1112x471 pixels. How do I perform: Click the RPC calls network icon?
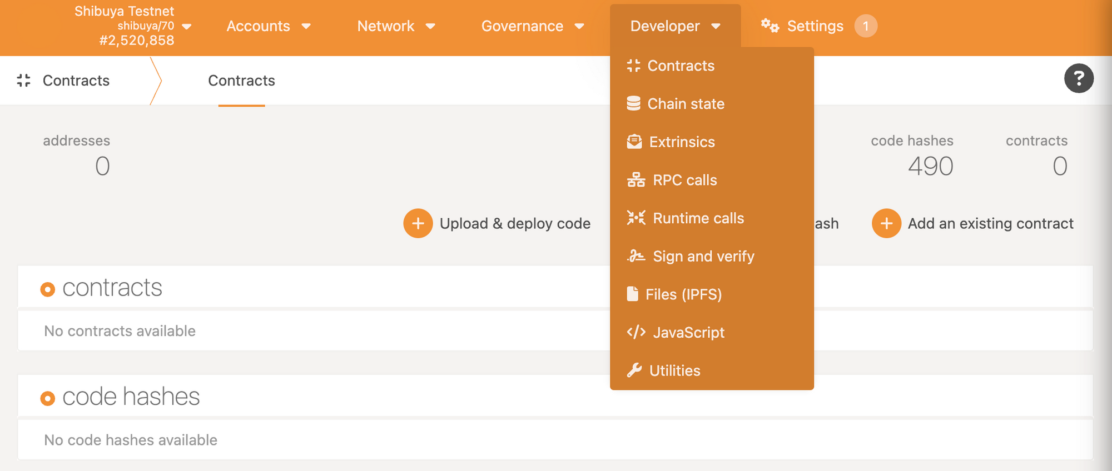pos(636,180)
